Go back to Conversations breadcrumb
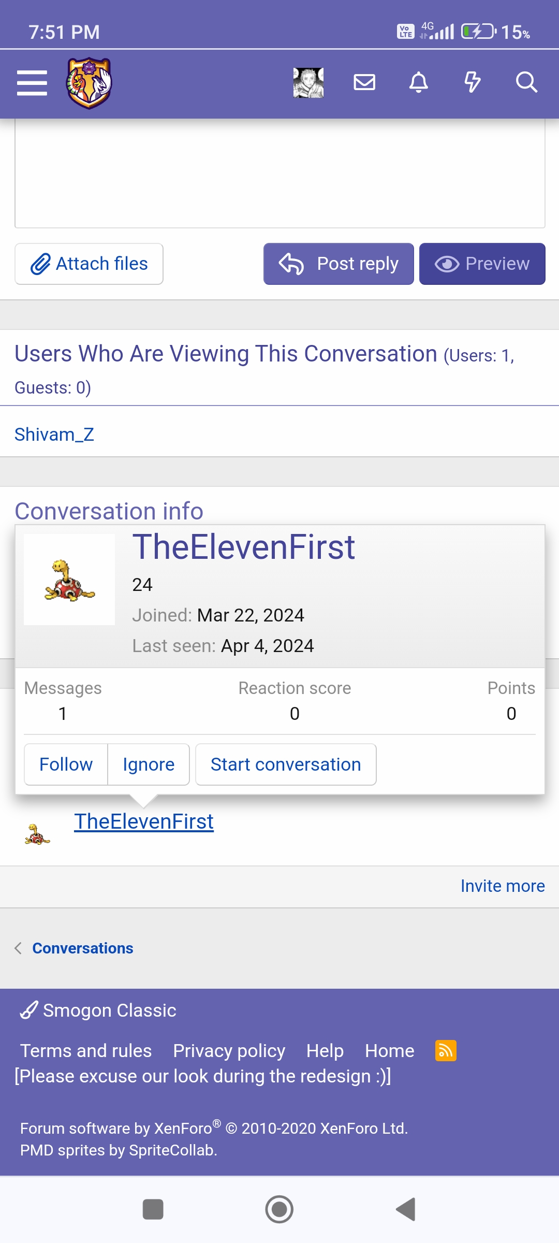This screenshot has height=1243, width=559. tap(83, 948)
